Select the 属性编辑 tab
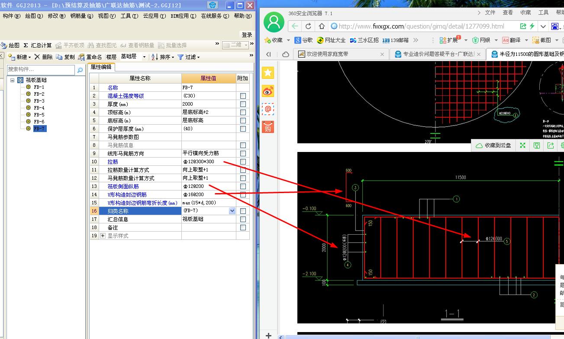564x339 pixels. pos(101,67)
